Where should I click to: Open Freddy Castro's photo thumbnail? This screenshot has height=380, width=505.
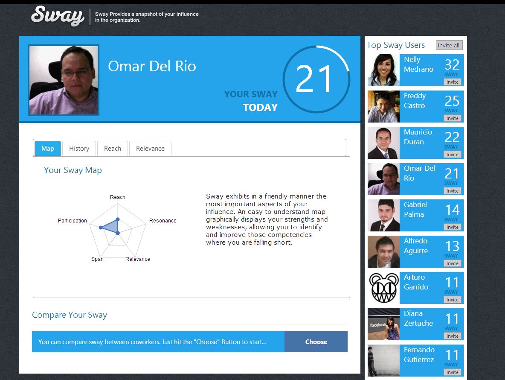pos(383,106)
